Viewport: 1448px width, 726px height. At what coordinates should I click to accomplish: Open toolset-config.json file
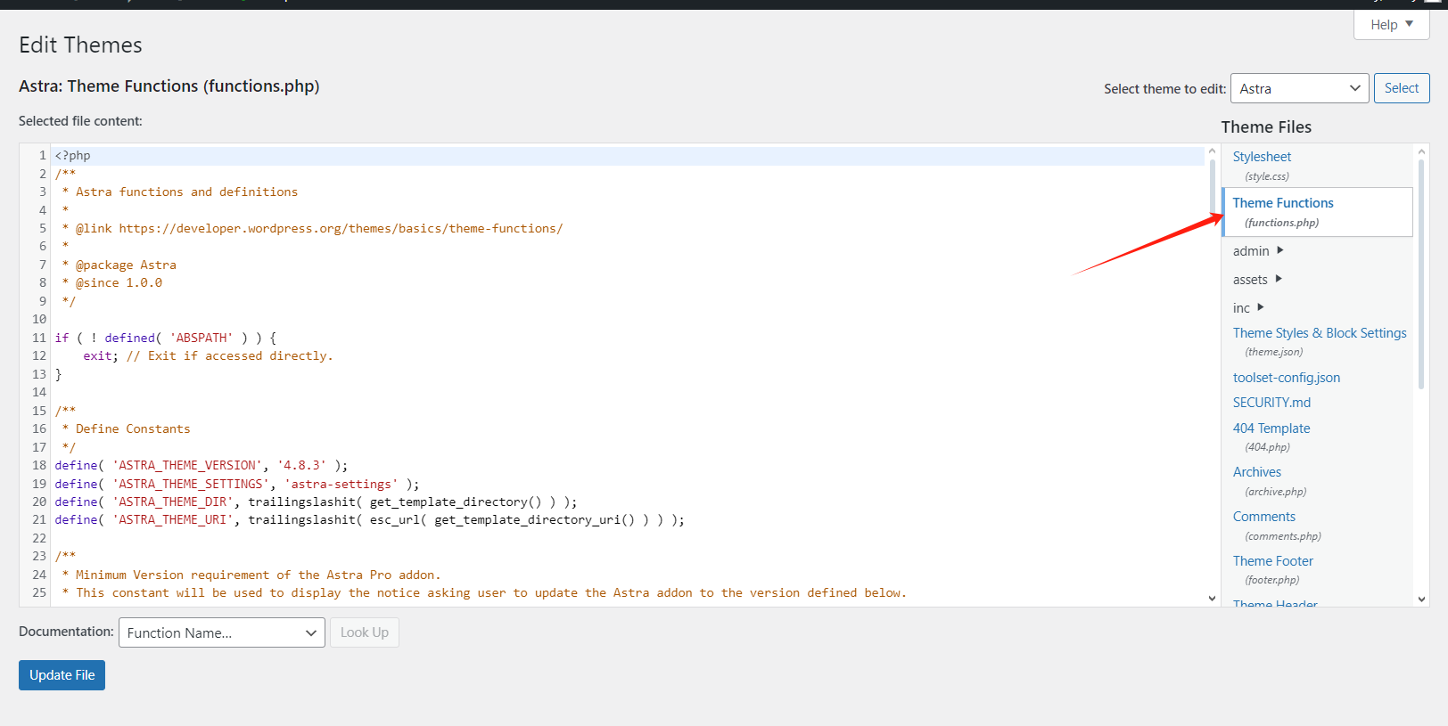1286,378
